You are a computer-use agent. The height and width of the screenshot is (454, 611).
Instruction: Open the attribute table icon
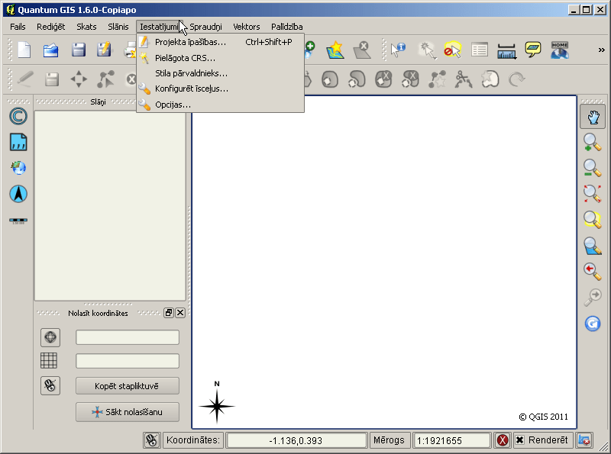(480, 50)
